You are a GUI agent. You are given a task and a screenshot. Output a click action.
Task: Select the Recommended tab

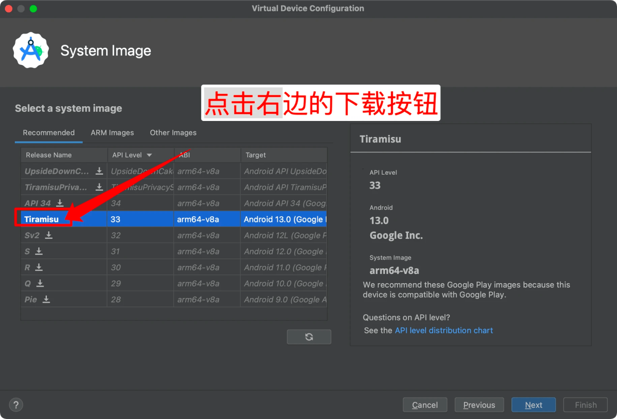click(49, 133)
